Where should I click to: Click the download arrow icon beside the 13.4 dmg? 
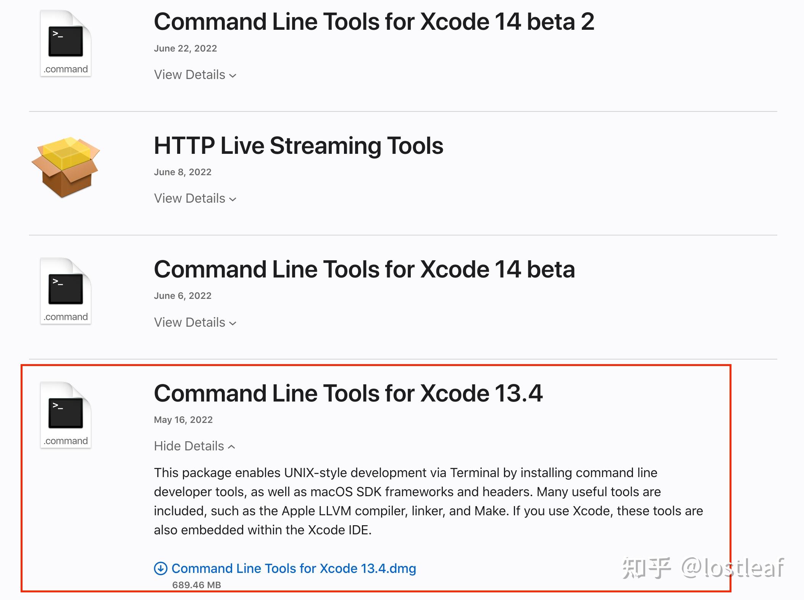(160, 568)
